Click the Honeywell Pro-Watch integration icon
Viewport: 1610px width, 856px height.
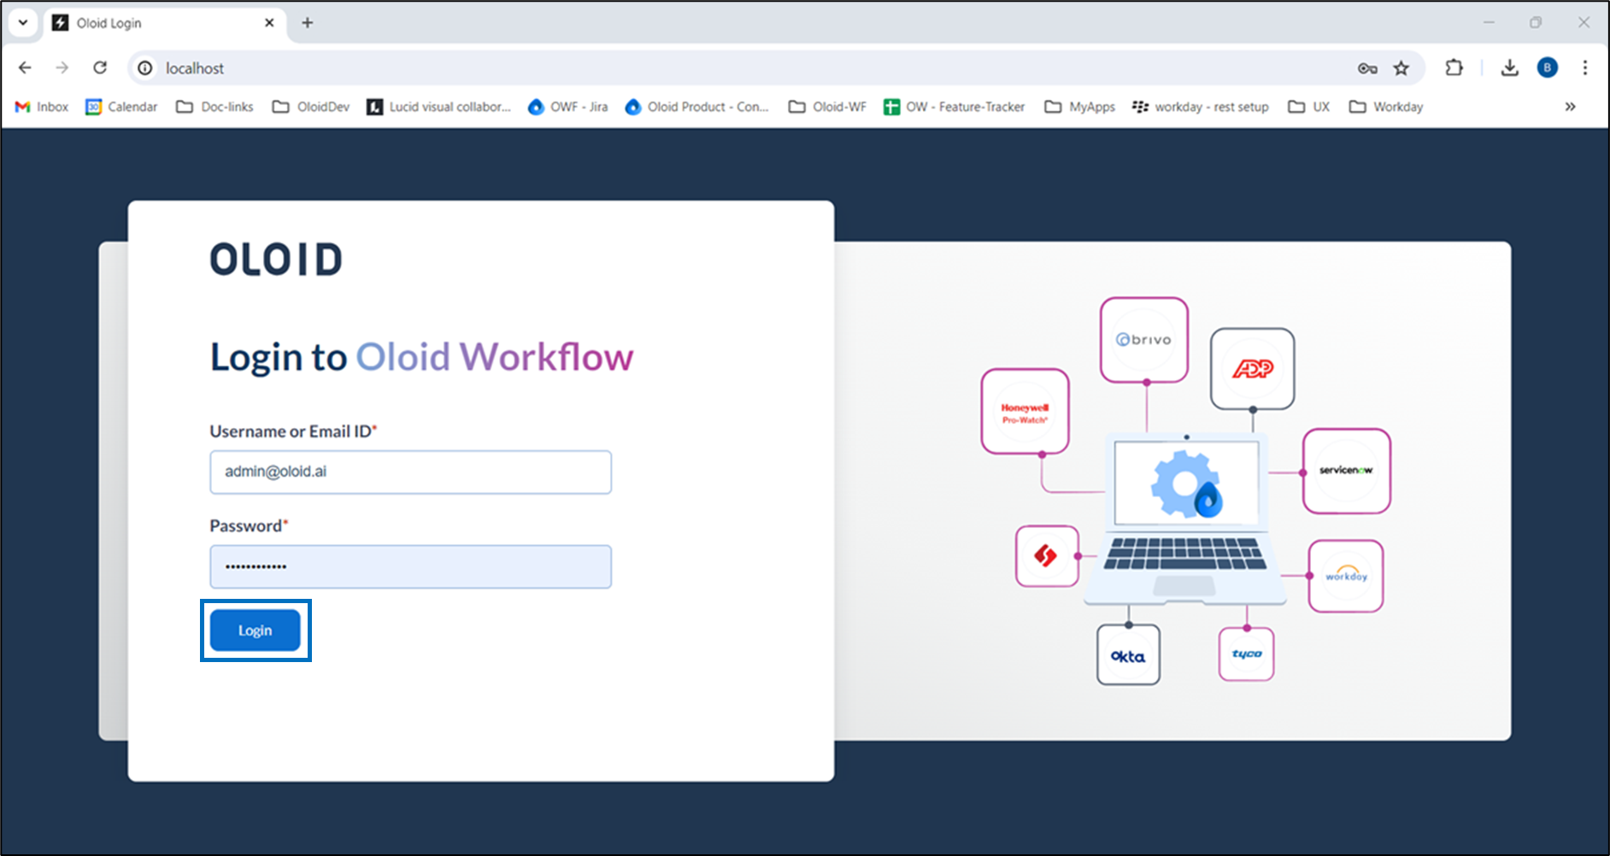click(x=1025, y=412)
